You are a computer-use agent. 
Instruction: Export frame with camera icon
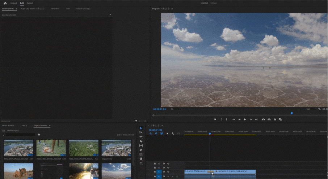click(275, 119)
